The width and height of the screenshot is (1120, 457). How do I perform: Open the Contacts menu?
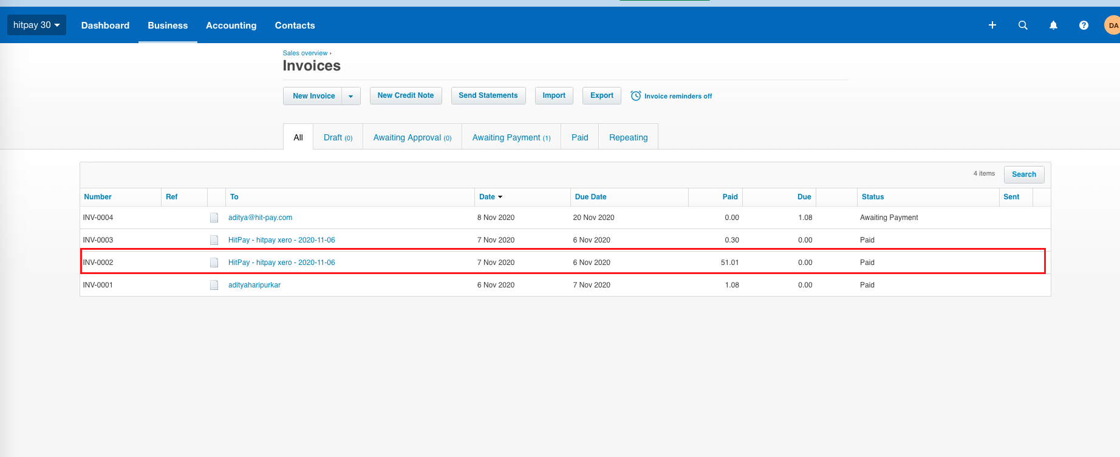[295, 26]
